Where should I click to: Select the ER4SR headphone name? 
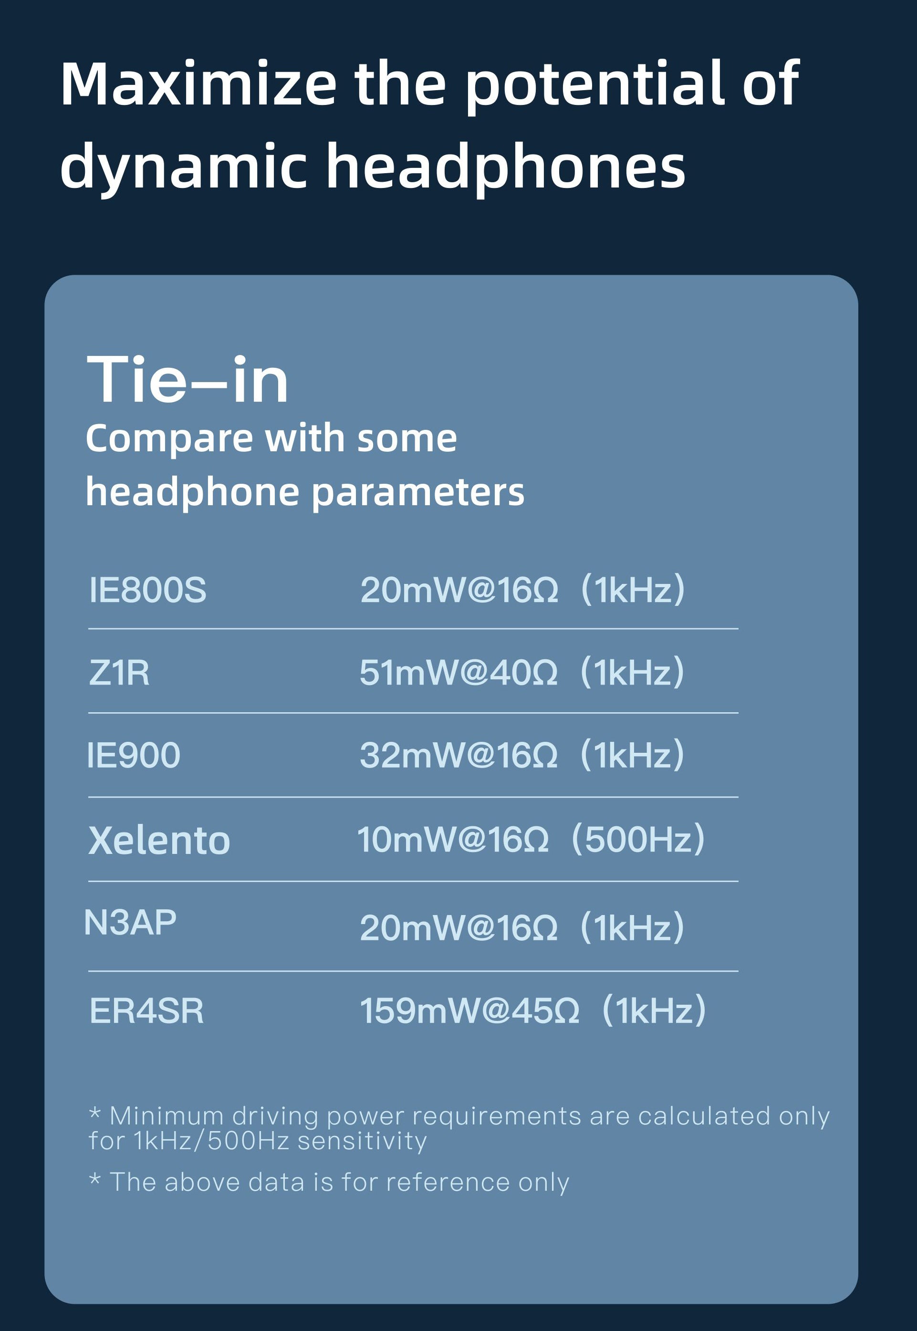click(146, 1011)
